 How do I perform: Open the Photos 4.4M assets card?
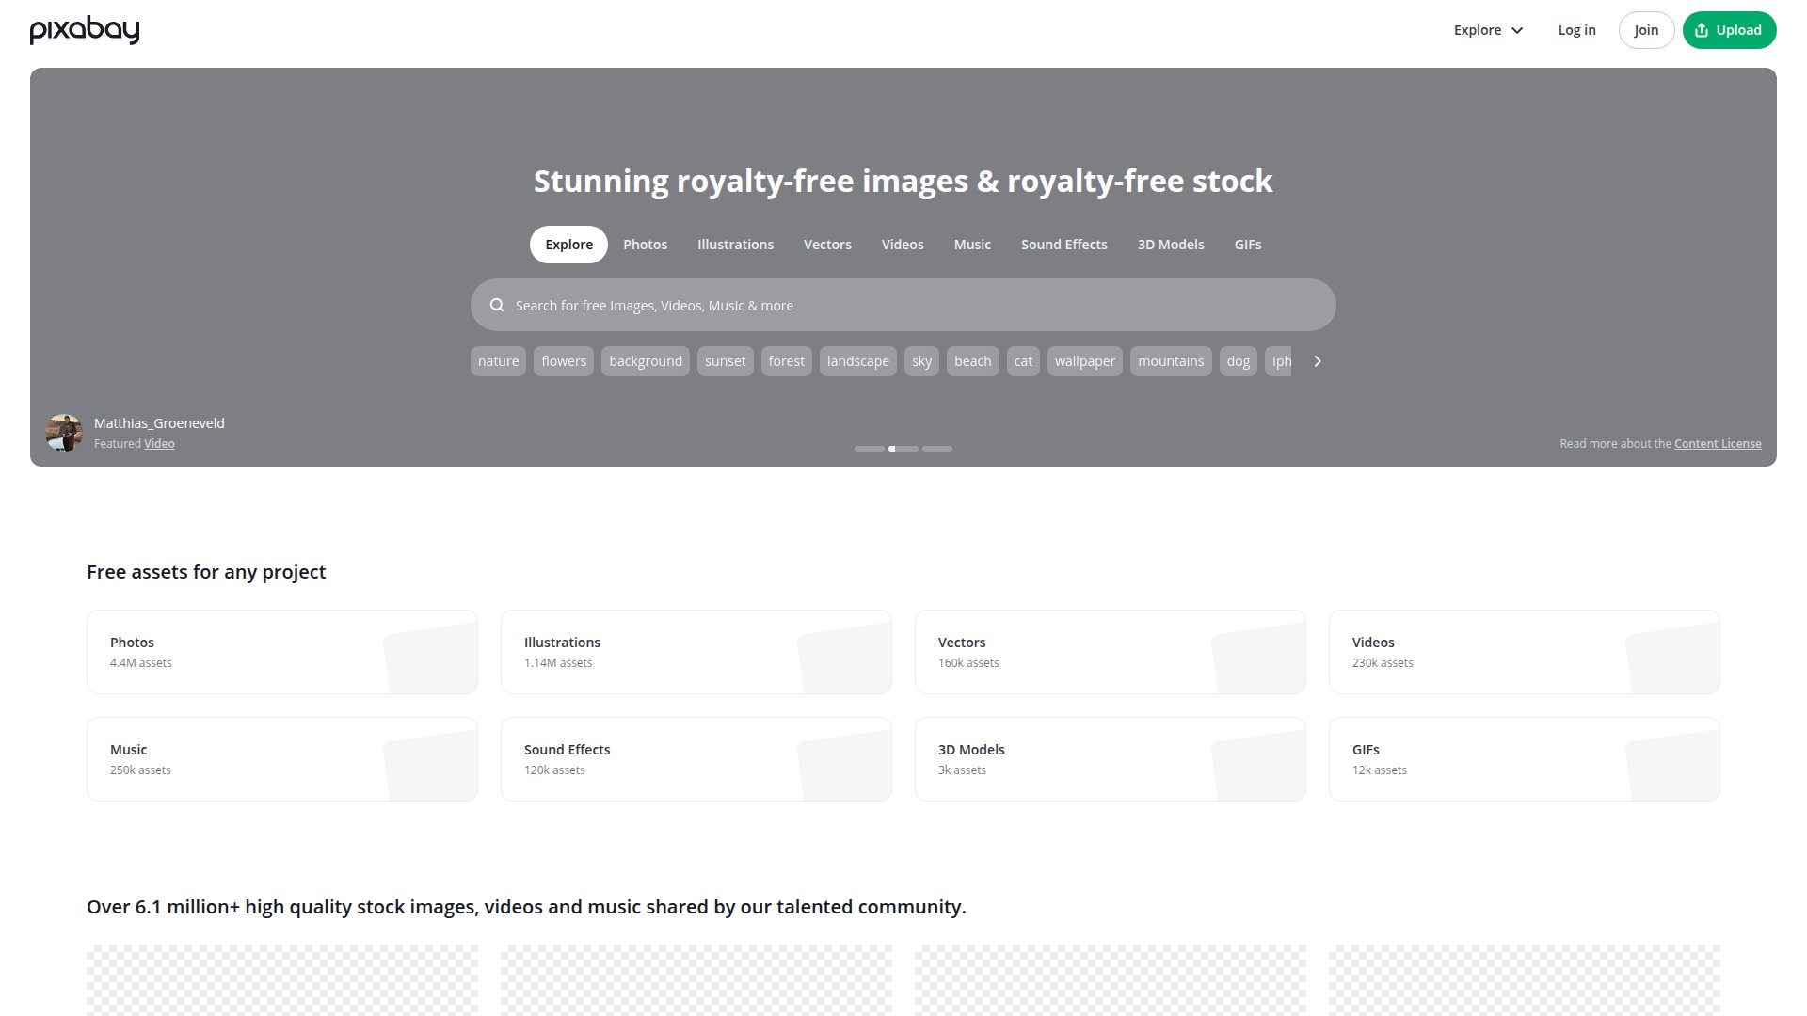[x=282, y=652]
